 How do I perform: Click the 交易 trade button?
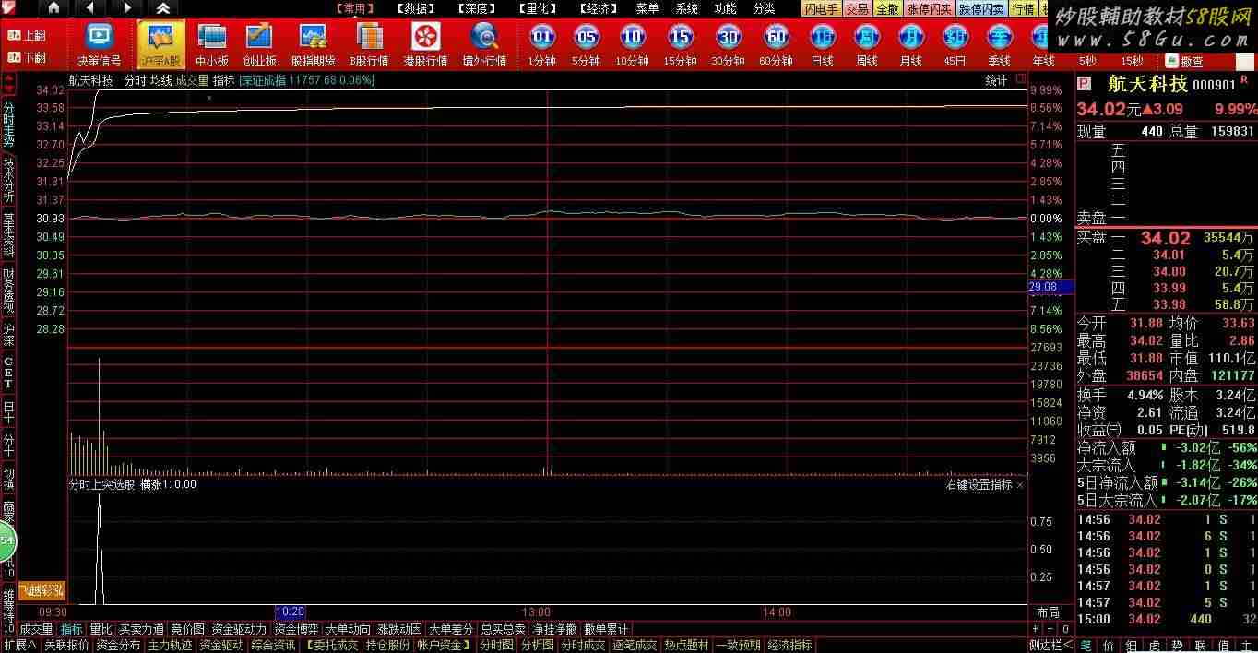click(857, 8)
